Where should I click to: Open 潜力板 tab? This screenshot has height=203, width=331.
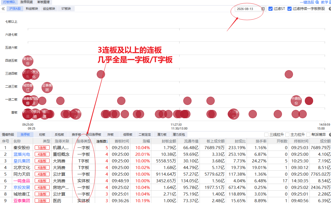coord(162,135)
